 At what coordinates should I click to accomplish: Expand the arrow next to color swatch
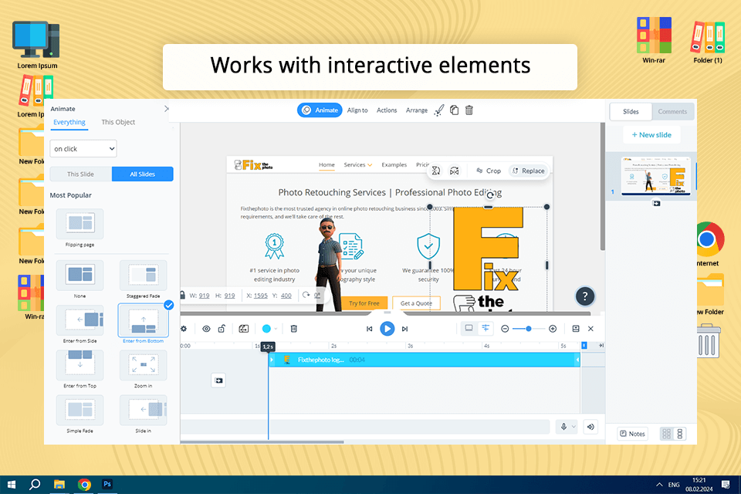click(276, 329)
